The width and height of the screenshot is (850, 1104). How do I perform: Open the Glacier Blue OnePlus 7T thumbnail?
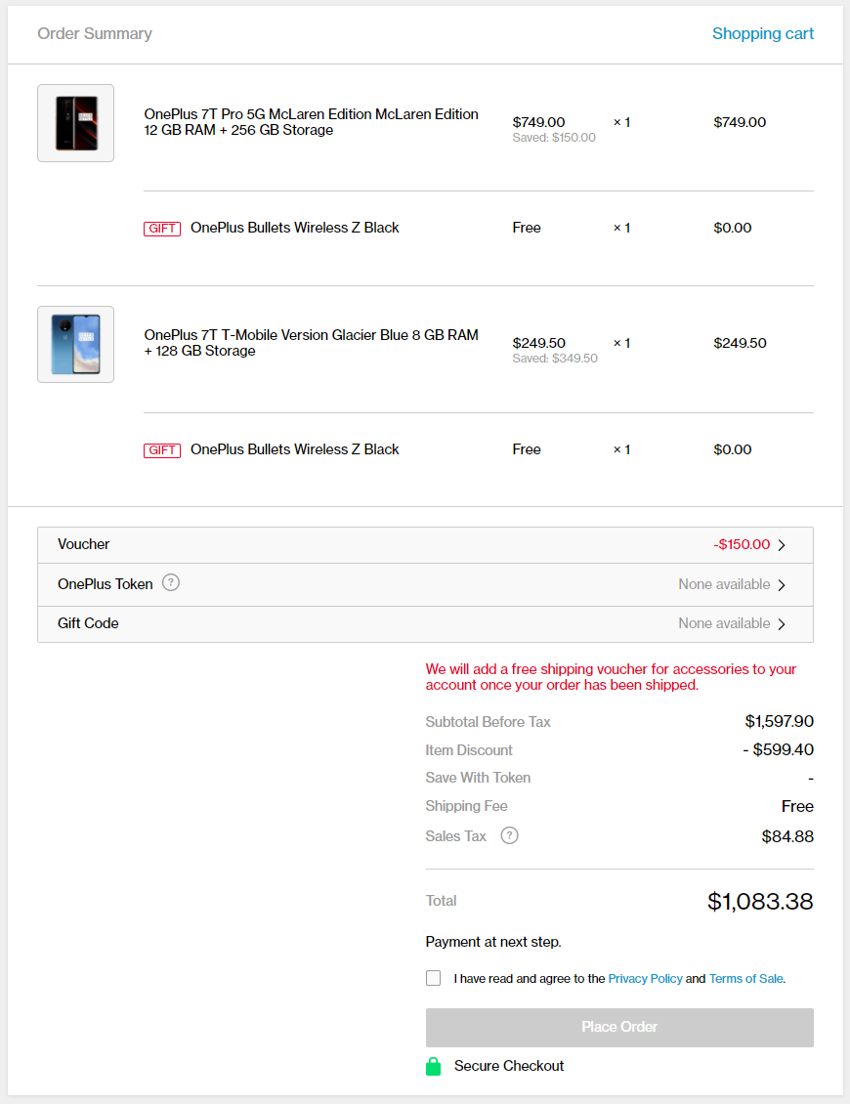75,344
